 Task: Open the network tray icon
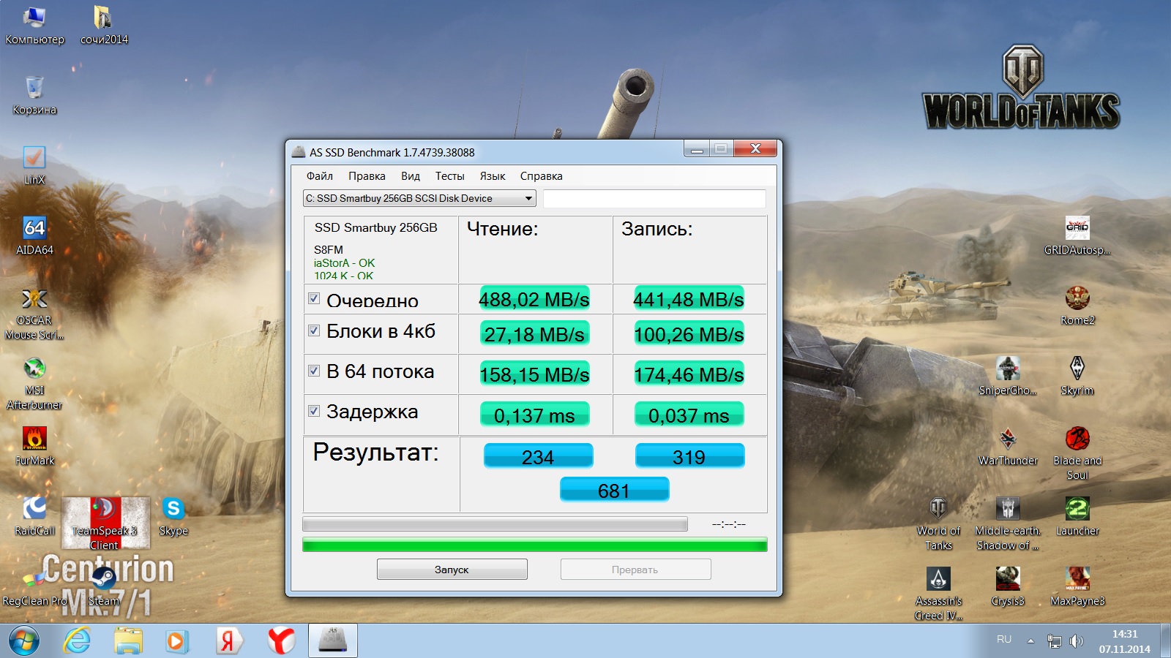click(x=1054, y=641)
